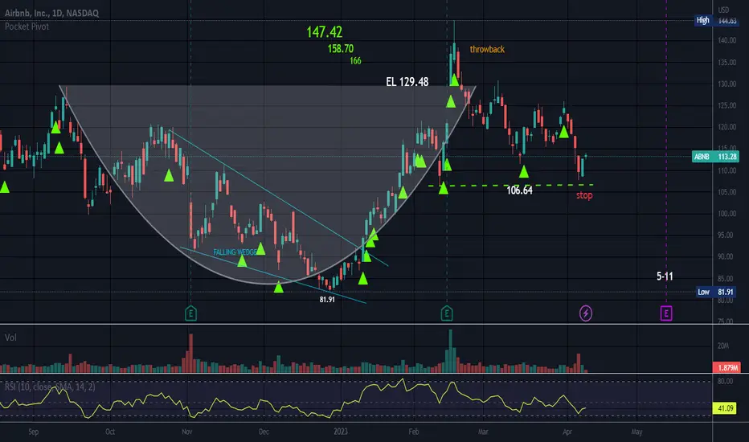
Task: Click the 5-11 date annotation
Action: pyautogui.click(x=665, y=276)
